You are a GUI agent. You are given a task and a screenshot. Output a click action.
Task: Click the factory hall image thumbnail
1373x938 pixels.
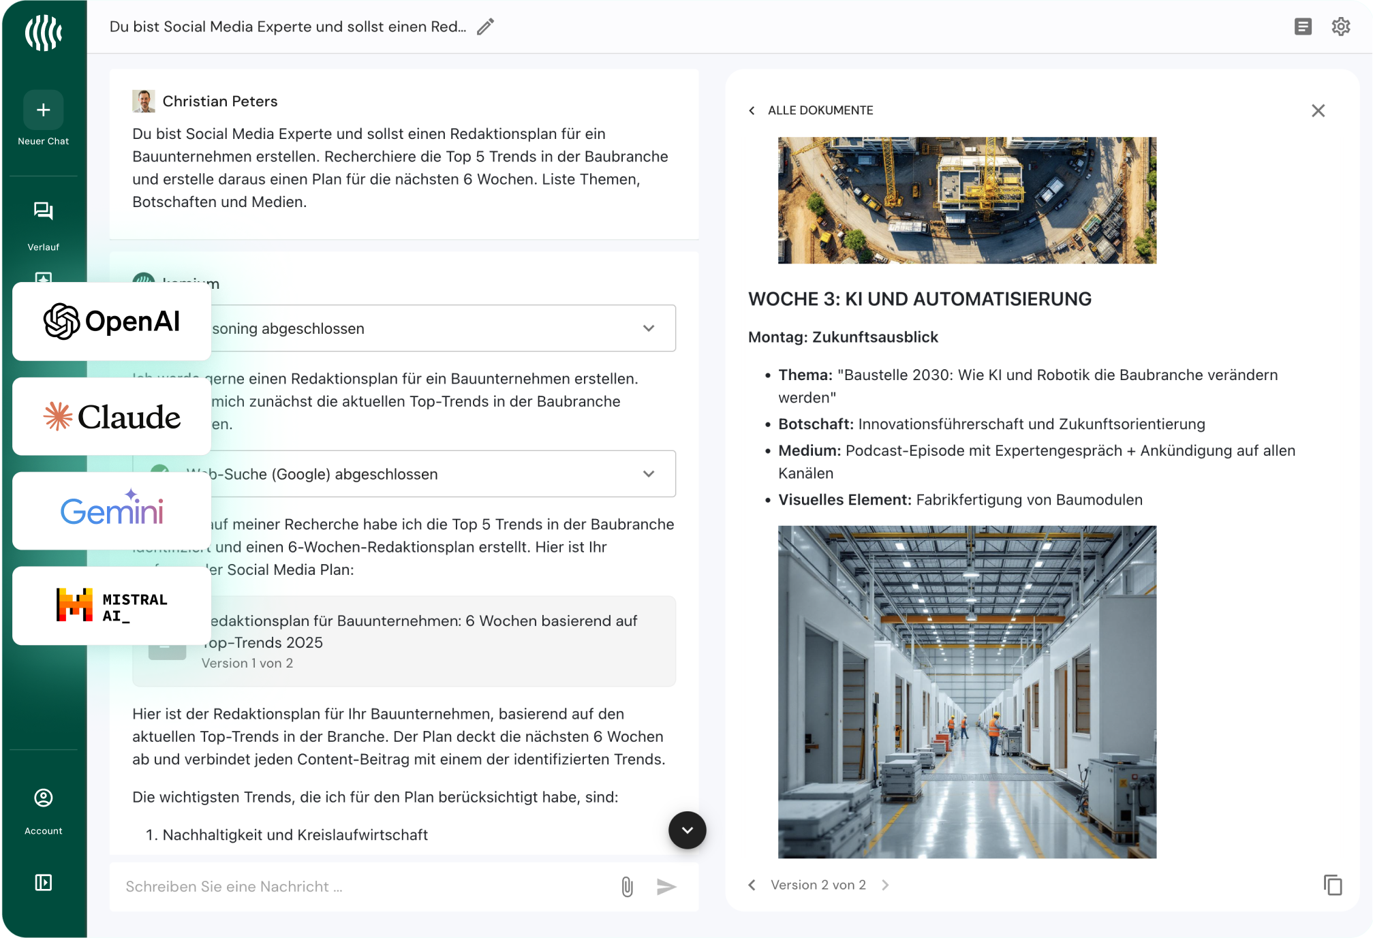click(966, 691)
